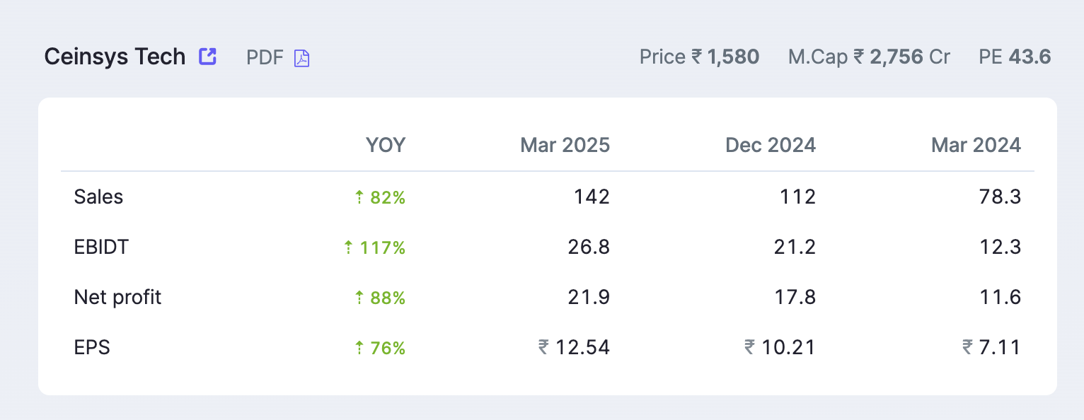Open the external link icon beside Ceinsys Tech
Image resolution: width=1084 pixels, height=420 pixels.
207,57
